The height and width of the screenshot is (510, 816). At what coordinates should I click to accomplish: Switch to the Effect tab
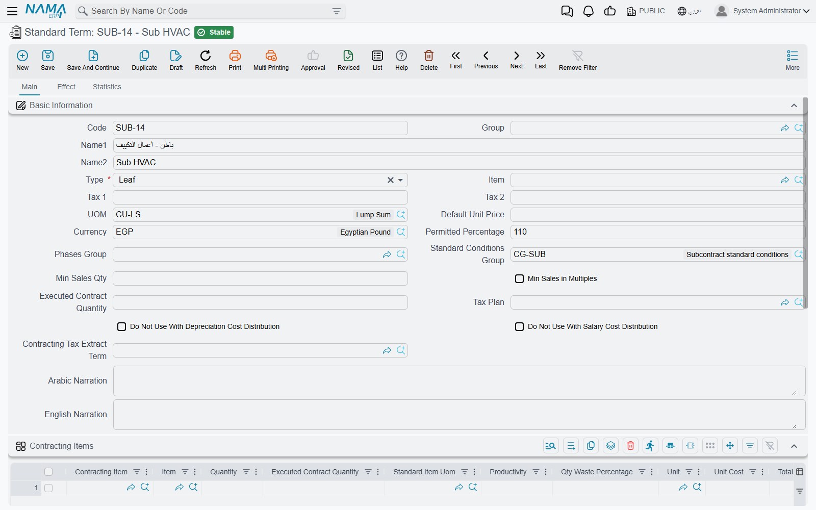(66, 87)
